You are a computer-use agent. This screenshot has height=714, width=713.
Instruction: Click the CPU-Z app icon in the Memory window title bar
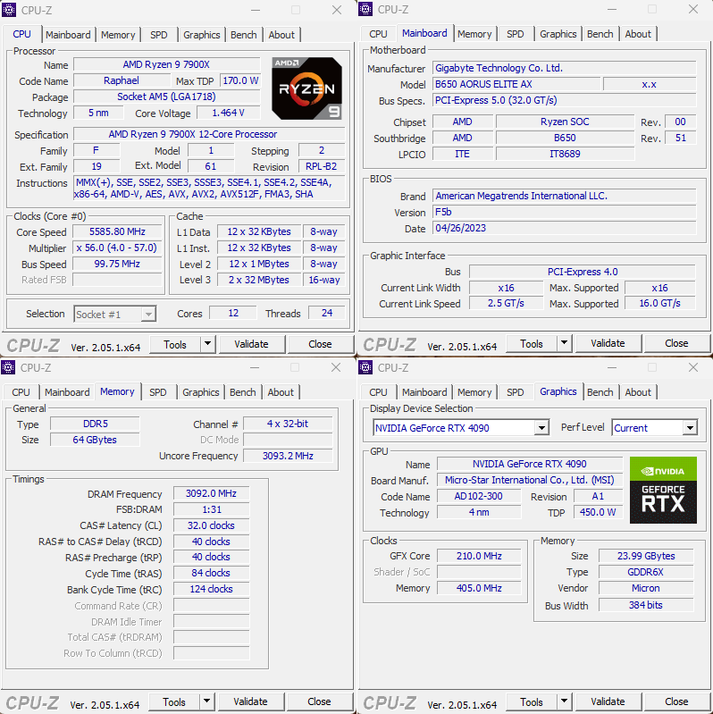click(x=8, y=367)
